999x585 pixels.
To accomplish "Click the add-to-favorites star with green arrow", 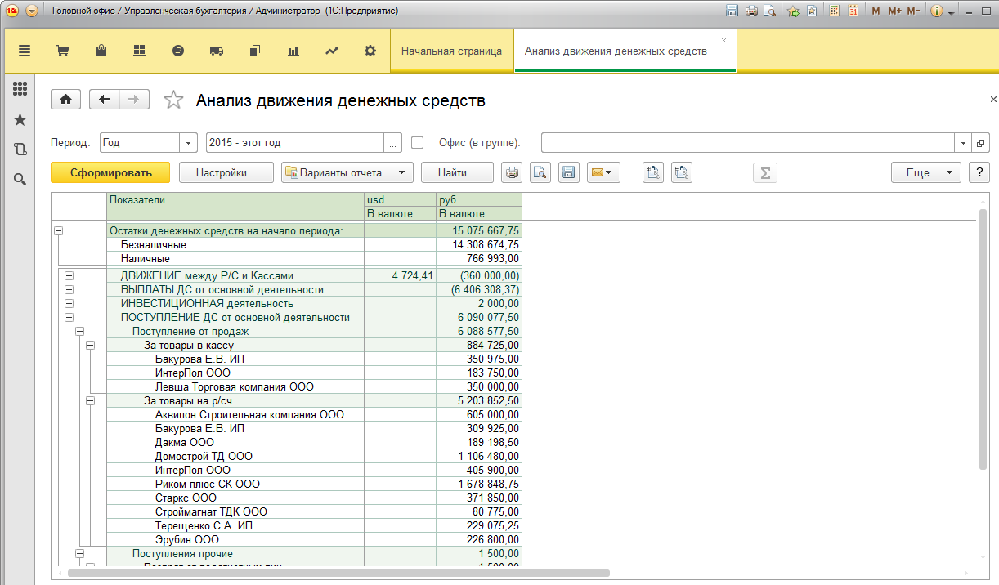I will (792, 11).
